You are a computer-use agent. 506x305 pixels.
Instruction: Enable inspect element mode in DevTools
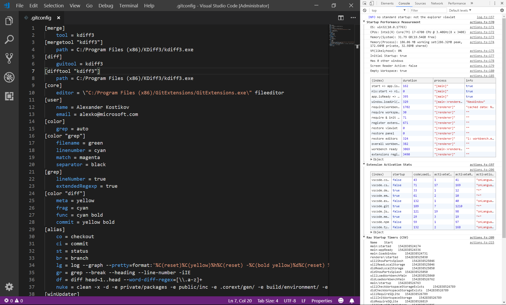coord(364,3)
